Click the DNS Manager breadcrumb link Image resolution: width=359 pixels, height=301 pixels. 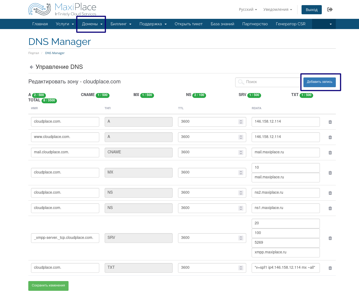click(x=55, y=53)
